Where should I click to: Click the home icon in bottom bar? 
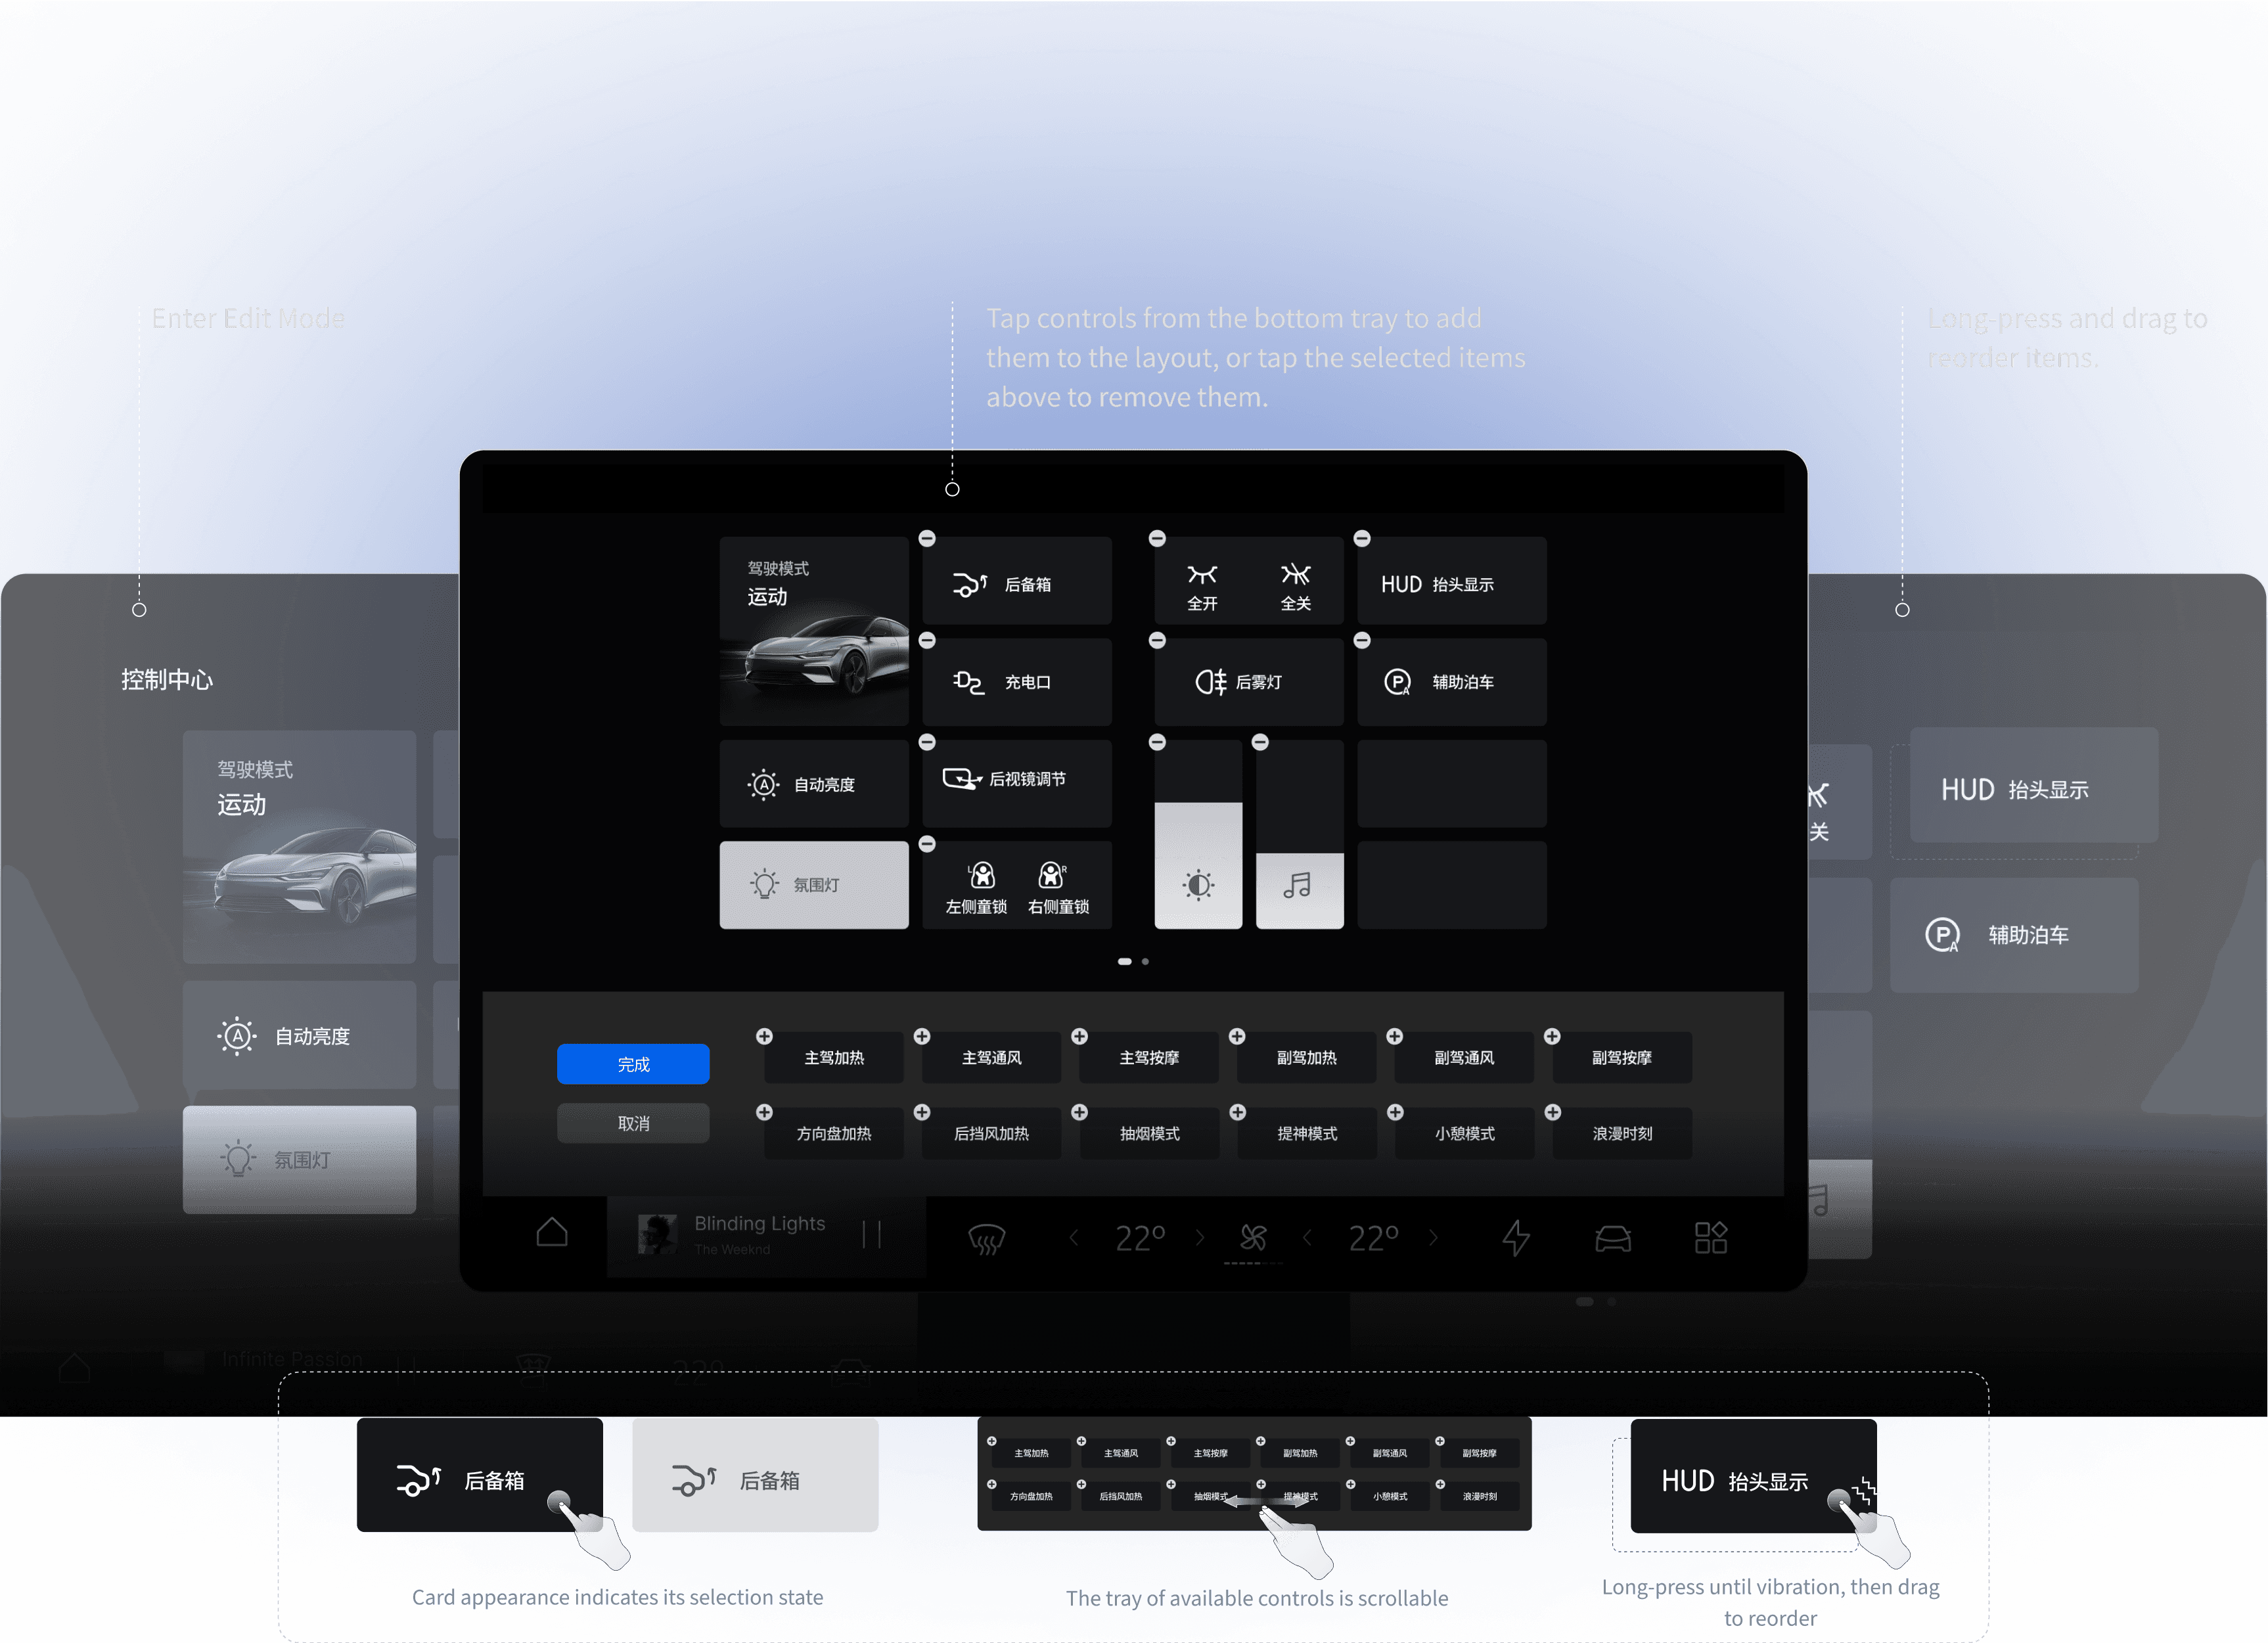(x=552, y=1233)
